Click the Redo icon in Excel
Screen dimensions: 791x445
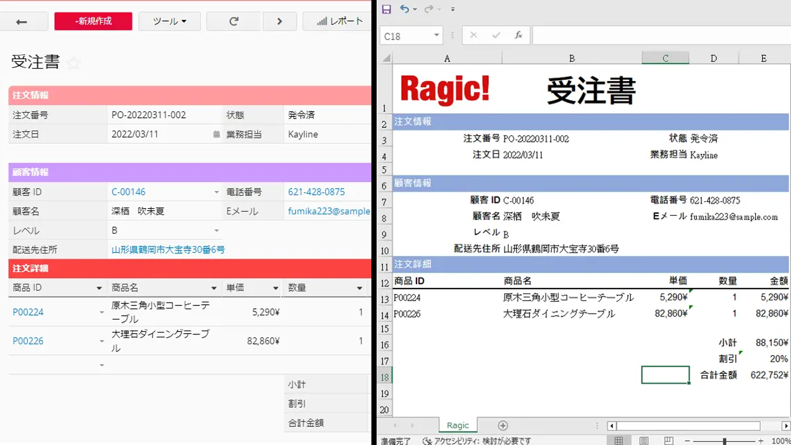(x=429, y=9)
